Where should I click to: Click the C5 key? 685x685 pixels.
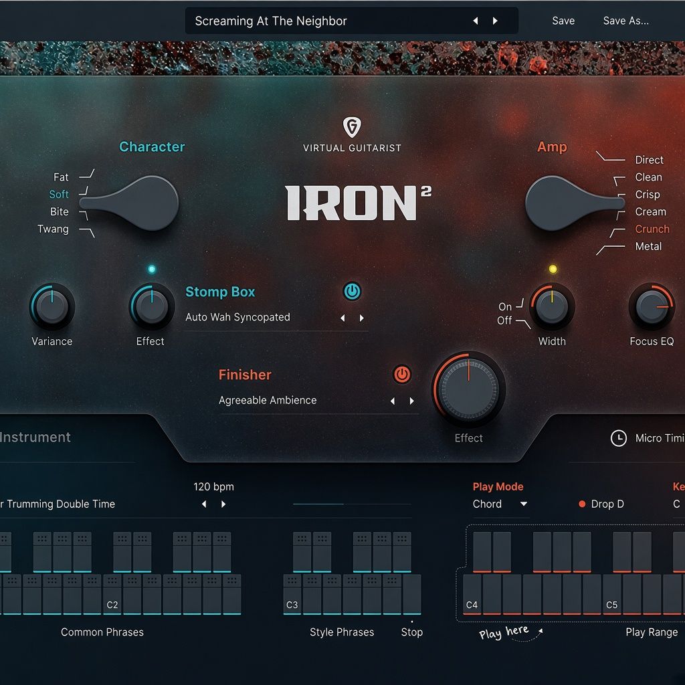coord(612,594)
